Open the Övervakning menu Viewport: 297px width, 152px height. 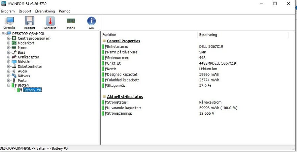45,11
